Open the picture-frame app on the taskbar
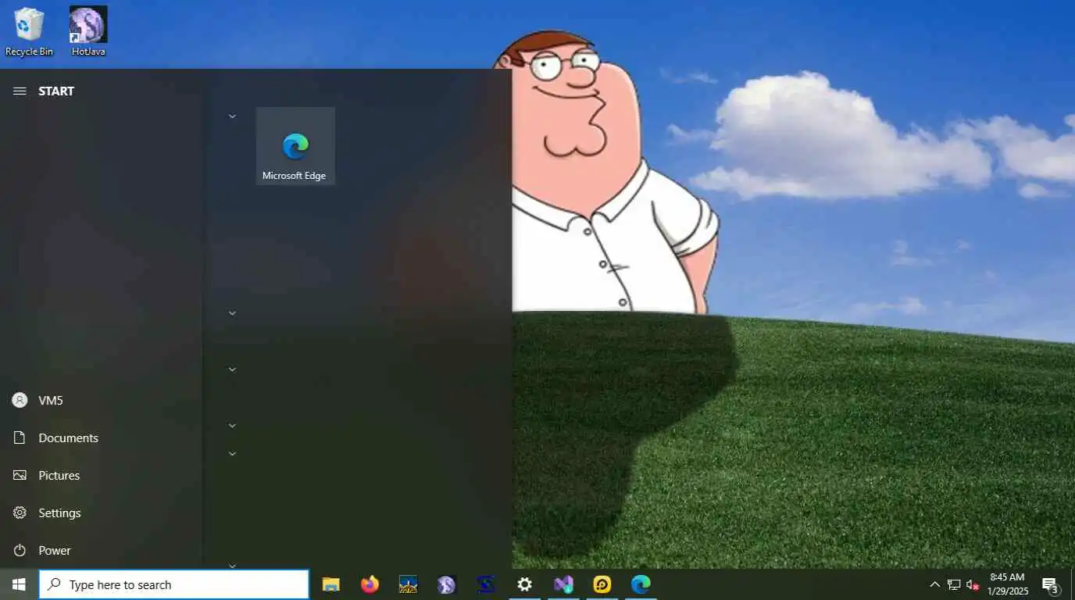This screenshot has height=600, width=1075. click(408, 584)
